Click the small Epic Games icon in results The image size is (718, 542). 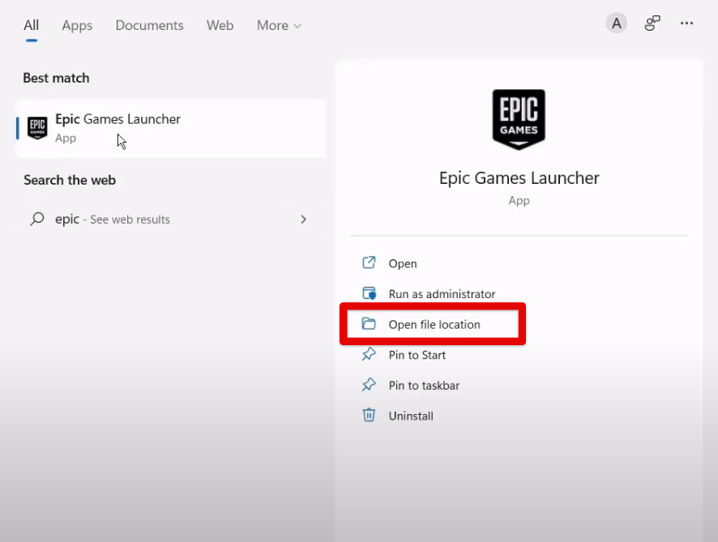pos(37,128)
